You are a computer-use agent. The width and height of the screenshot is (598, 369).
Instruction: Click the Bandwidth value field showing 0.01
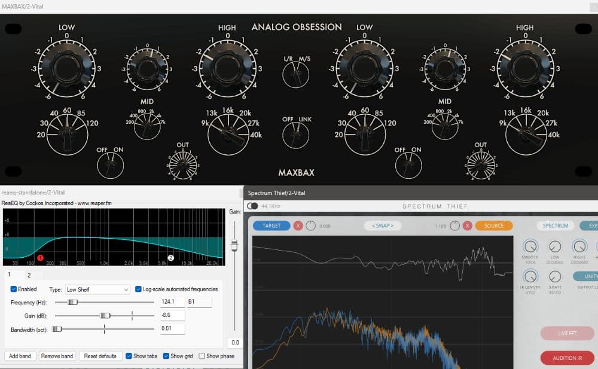(172, 329)
